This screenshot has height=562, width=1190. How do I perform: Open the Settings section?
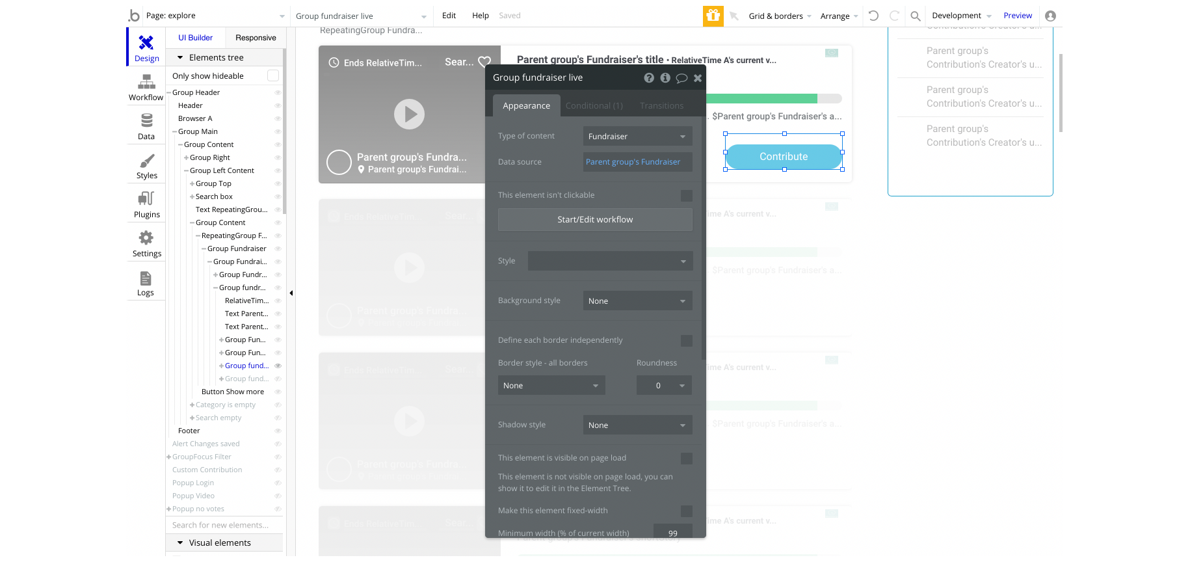146,244
